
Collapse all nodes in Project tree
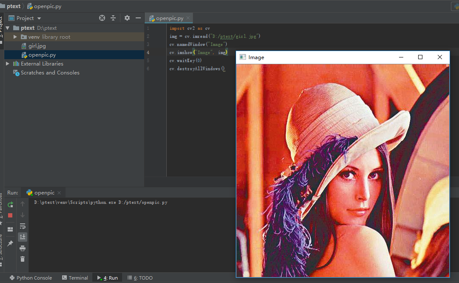113,18
